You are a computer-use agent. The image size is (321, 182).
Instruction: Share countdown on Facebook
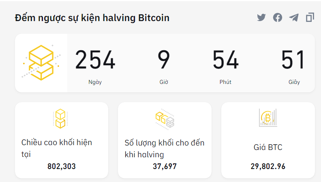pos(278,17)
